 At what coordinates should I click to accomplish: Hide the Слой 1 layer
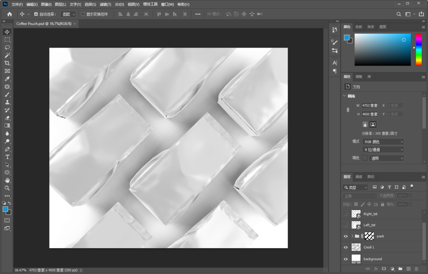tap(346, 247)
